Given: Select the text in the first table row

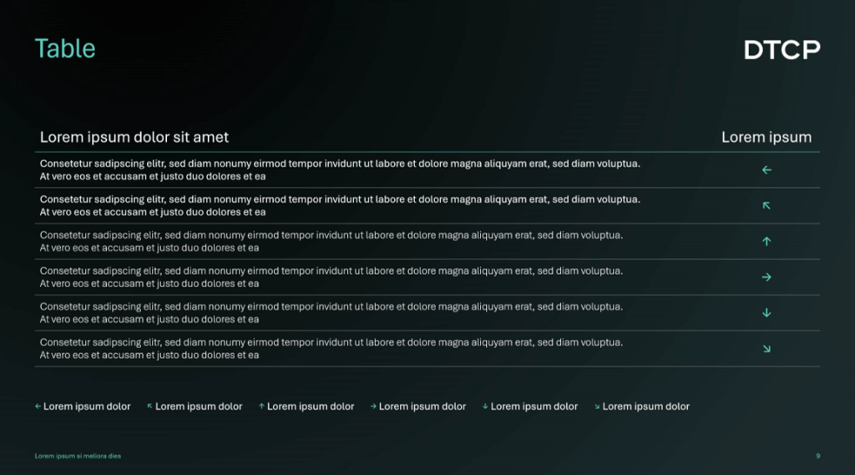Looking at the screenshot, I should [340, 170].
